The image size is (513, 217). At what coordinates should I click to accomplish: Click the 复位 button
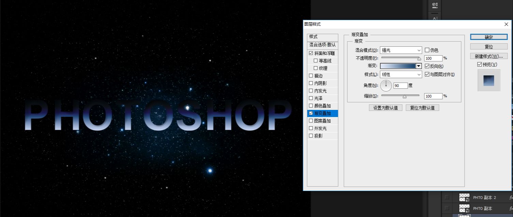coord(489,46)
